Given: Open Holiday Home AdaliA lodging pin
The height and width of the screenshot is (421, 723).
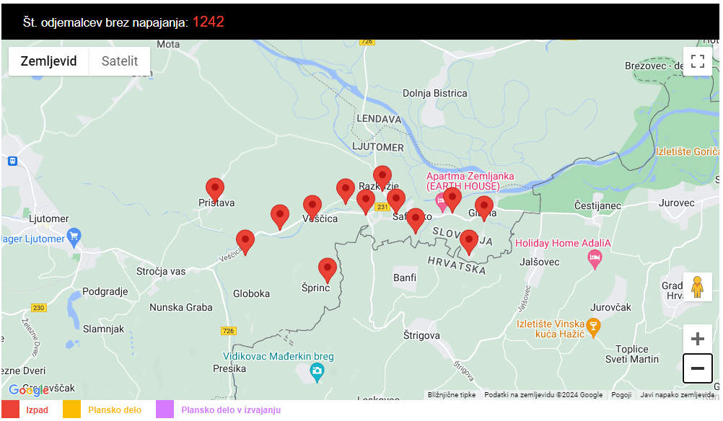Looking at the screenshot, I should 595,260.
